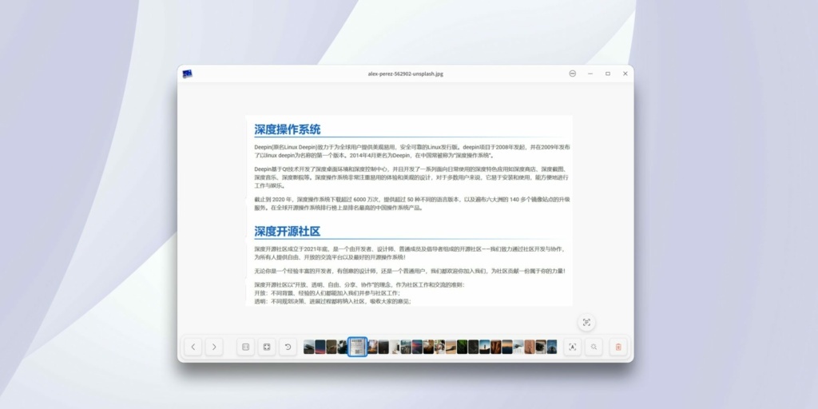Show image at 1:1 original size
The width and height of the screenshot is (818, 409).
coord(246,347)
